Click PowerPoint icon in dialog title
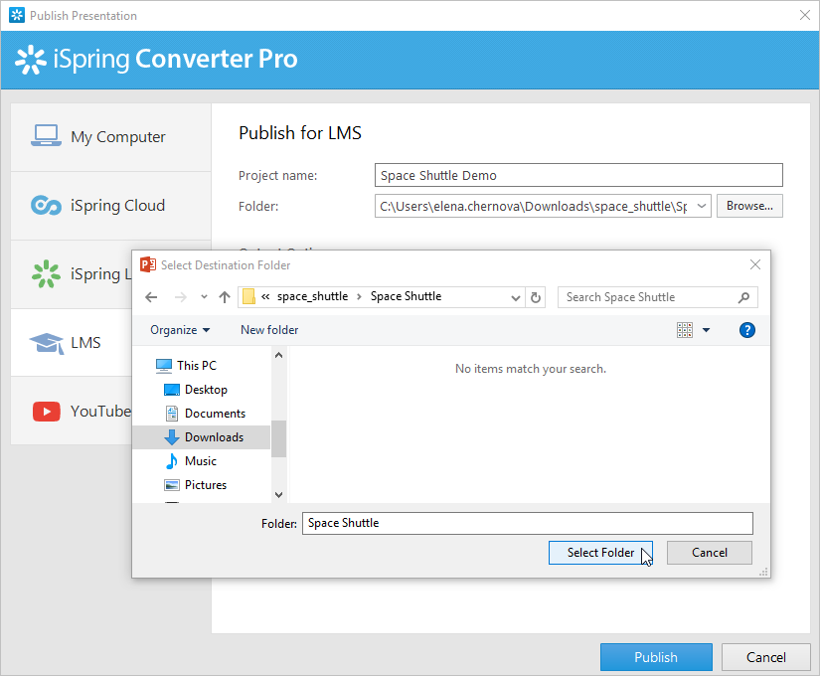Screen dimensions: 820x676 point(148,264)
